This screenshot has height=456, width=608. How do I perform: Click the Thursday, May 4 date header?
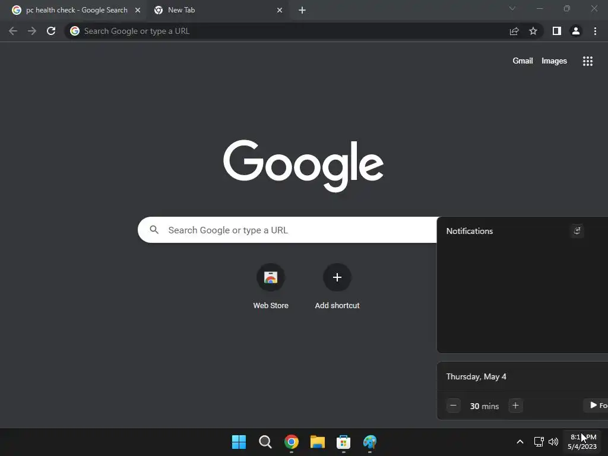(476, 376)
